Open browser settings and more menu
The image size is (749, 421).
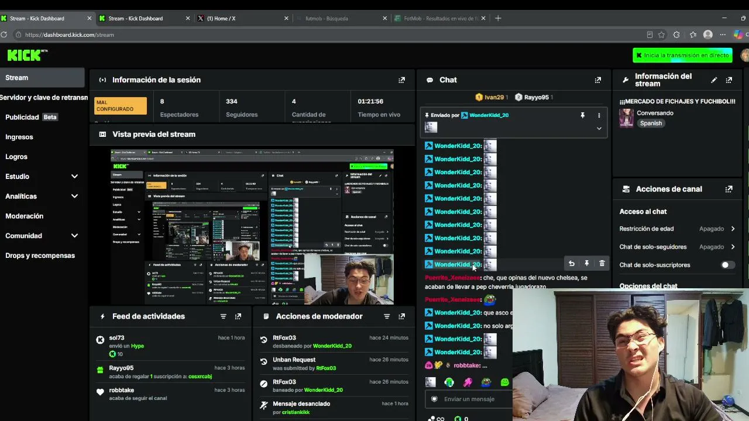[x=723, y=34]
